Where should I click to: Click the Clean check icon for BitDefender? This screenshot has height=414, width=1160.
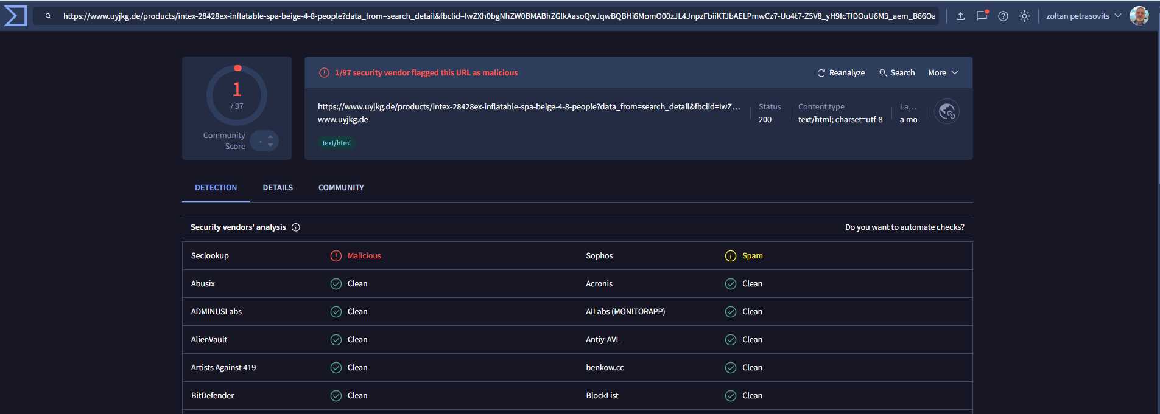[x=336, y=396]
